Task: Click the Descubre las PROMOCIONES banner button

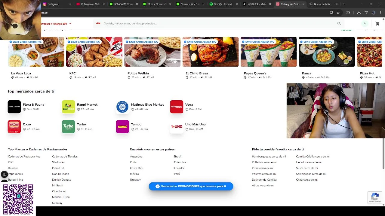Action: point(191,186)
